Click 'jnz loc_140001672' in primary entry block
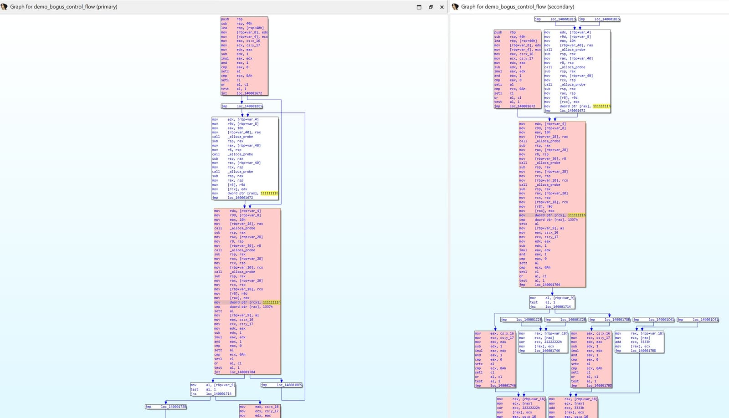The image size is (729, 418). pos(241,93)
